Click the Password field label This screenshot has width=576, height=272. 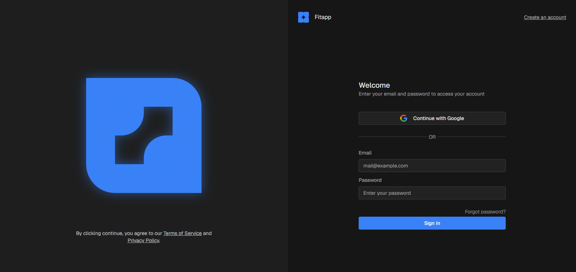tap(370, 180)
